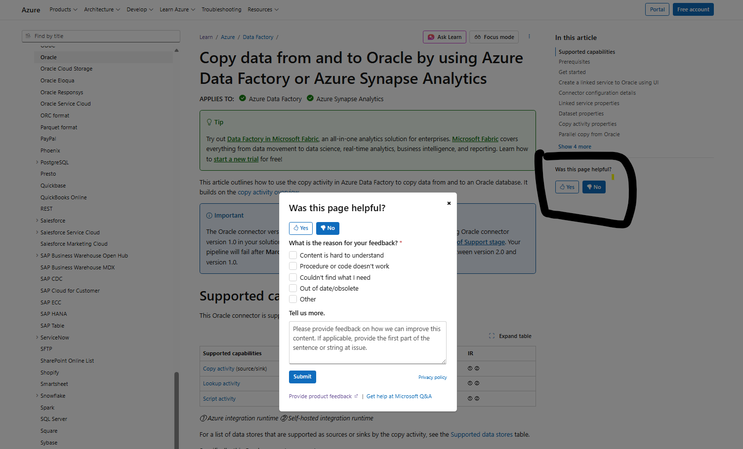Image resolution: width=743 pixels, height=449 pixels.
Task: Open the Architecture menu
Action: 102,9
